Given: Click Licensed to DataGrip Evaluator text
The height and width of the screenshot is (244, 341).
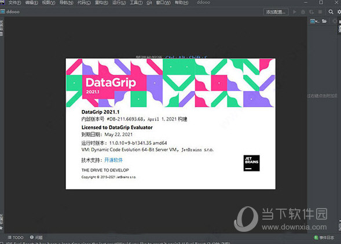Looking at the screenshot, I should 117,128.
